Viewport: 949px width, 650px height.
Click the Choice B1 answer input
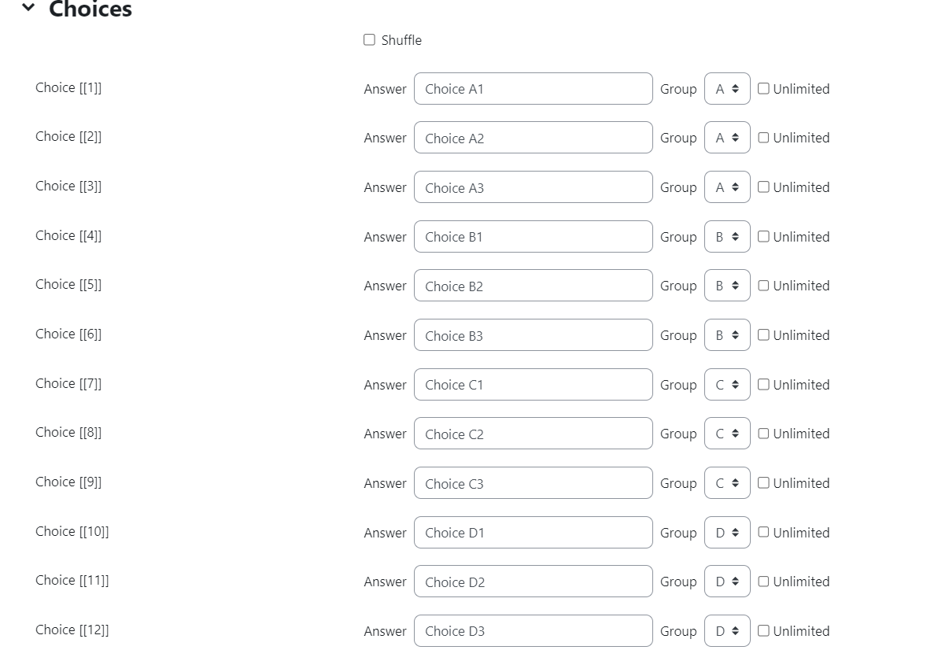tap(534, 237)
